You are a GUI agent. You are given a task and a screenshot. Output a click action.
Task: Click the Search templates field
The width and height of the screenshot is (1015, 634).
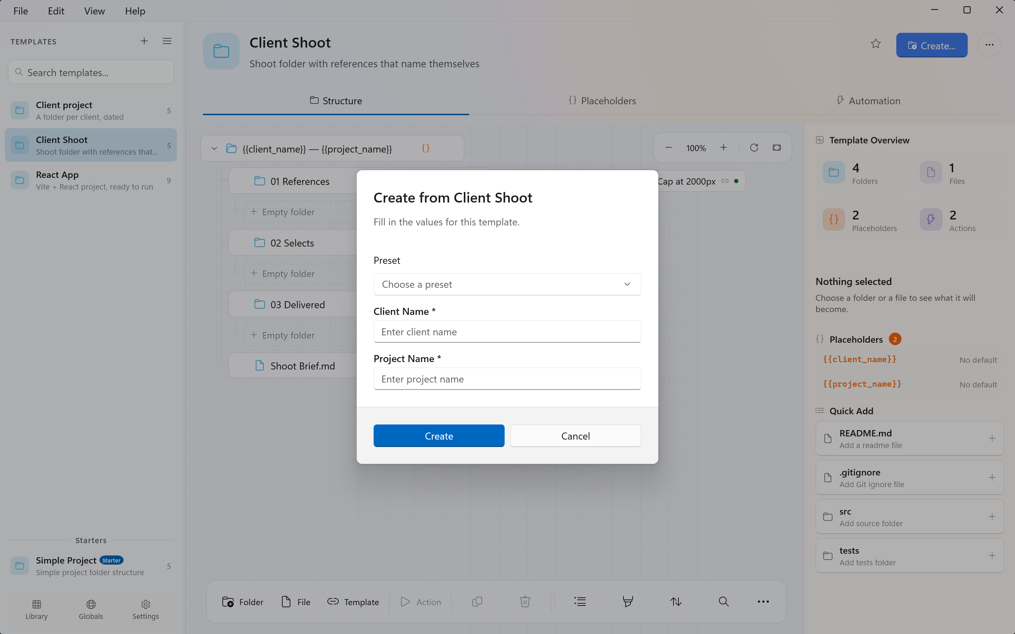[91, 72]
